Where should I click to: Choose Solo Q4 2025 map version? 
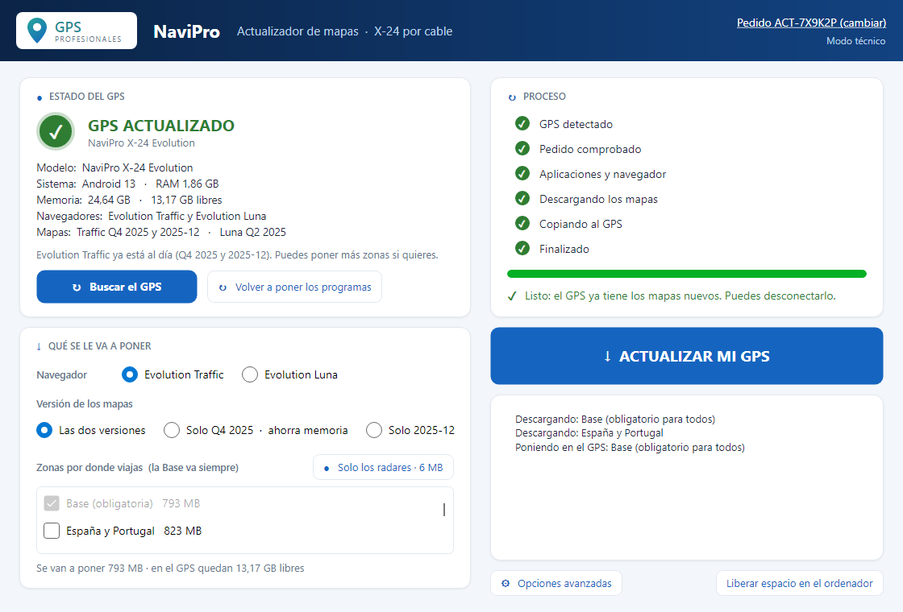256,430
